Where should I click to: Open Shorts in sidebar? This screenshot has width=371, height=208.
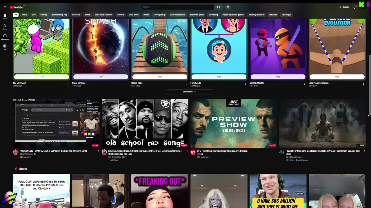point(5,27)
